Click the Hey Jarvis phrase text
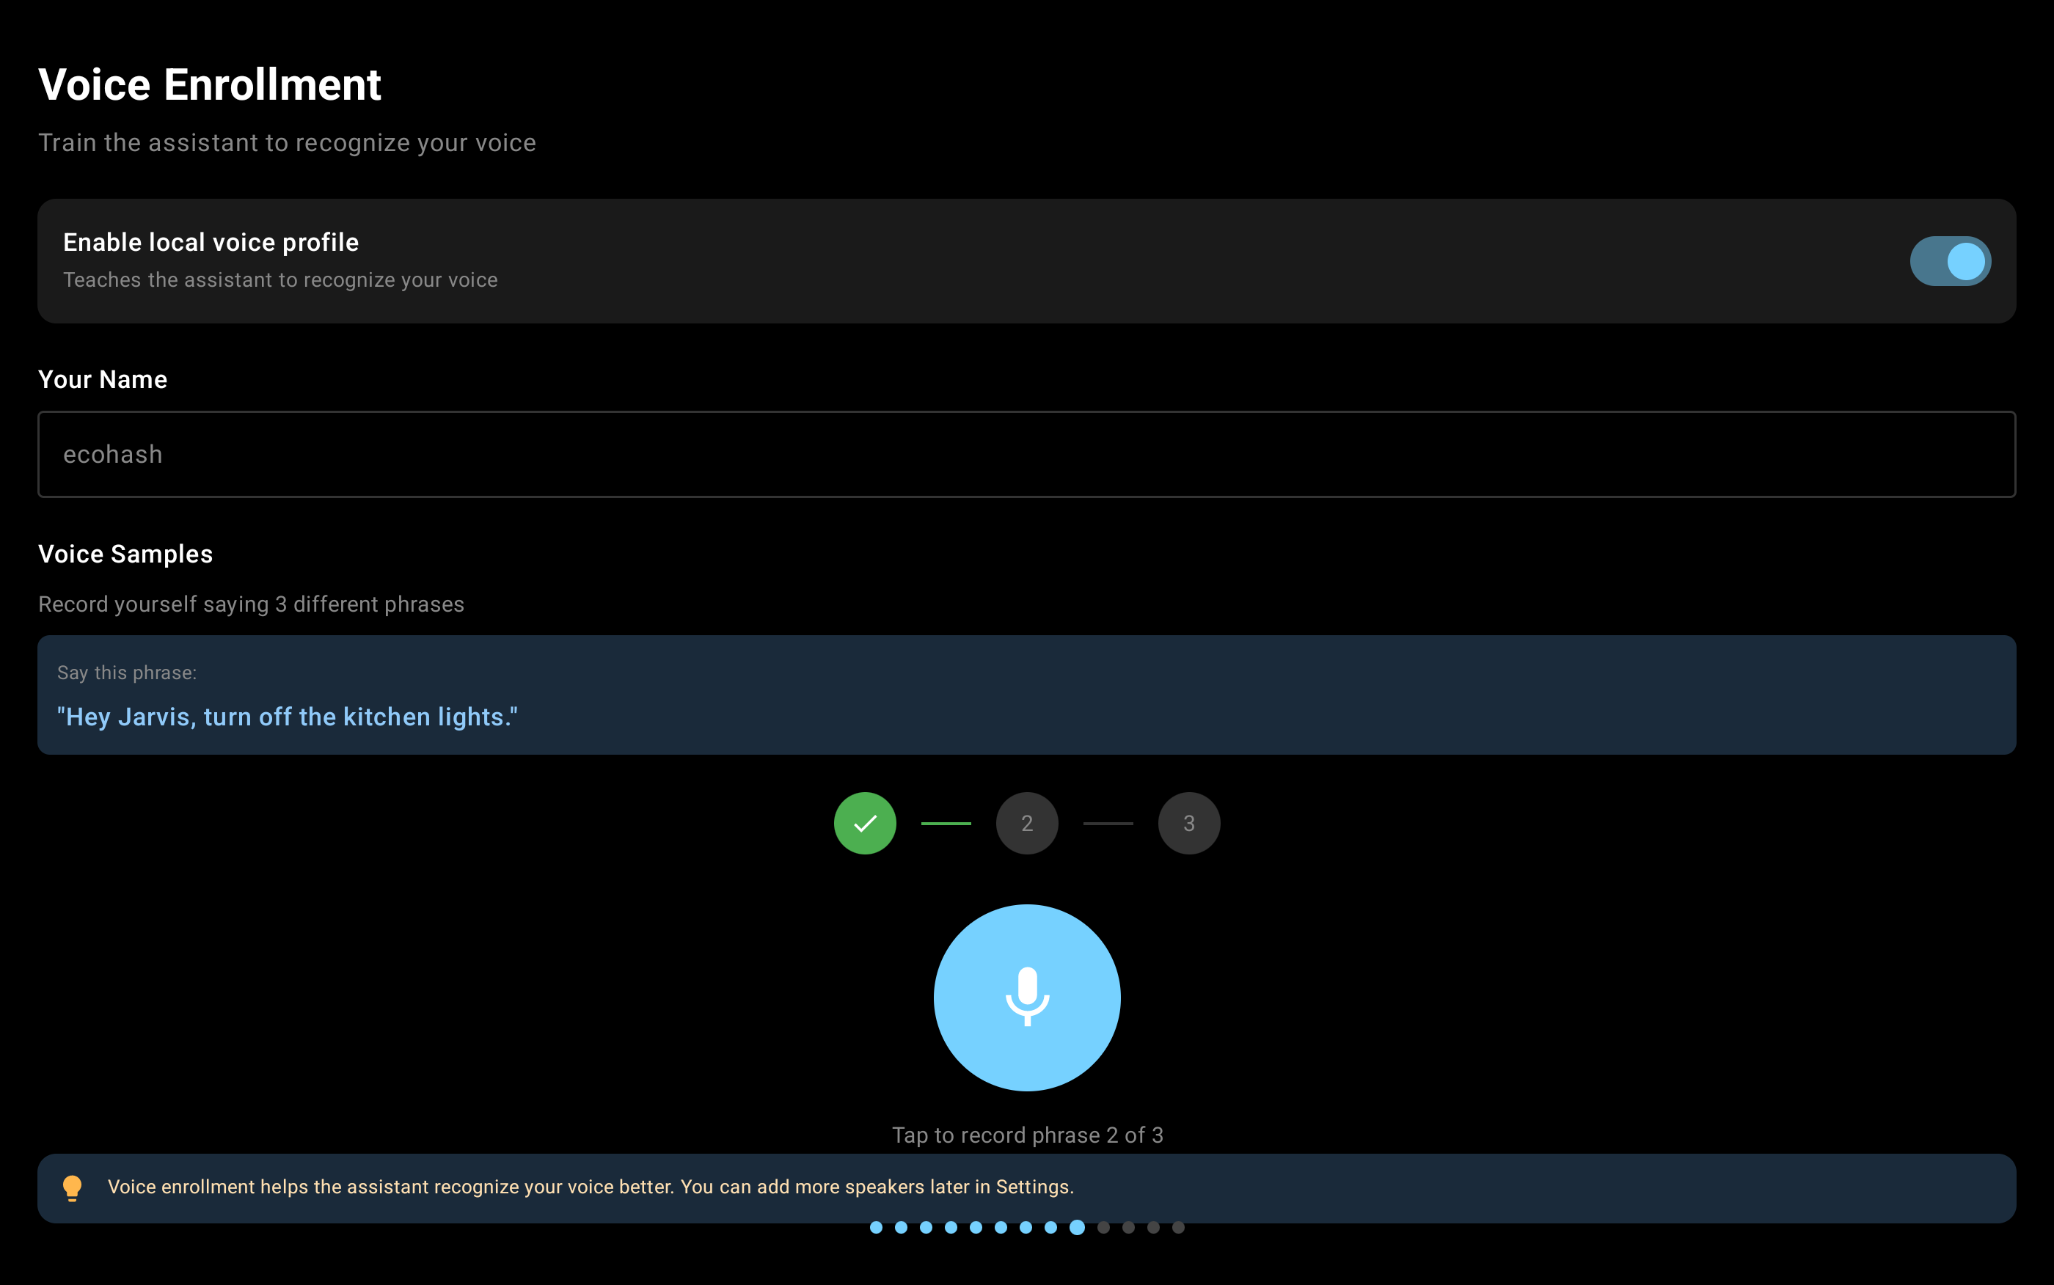Screen dimensions: 2054x1285 [288, 717]
